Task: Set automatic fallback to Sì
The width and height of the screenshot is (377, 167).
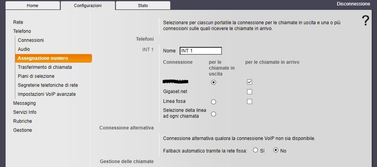Action: pos(256,150)
